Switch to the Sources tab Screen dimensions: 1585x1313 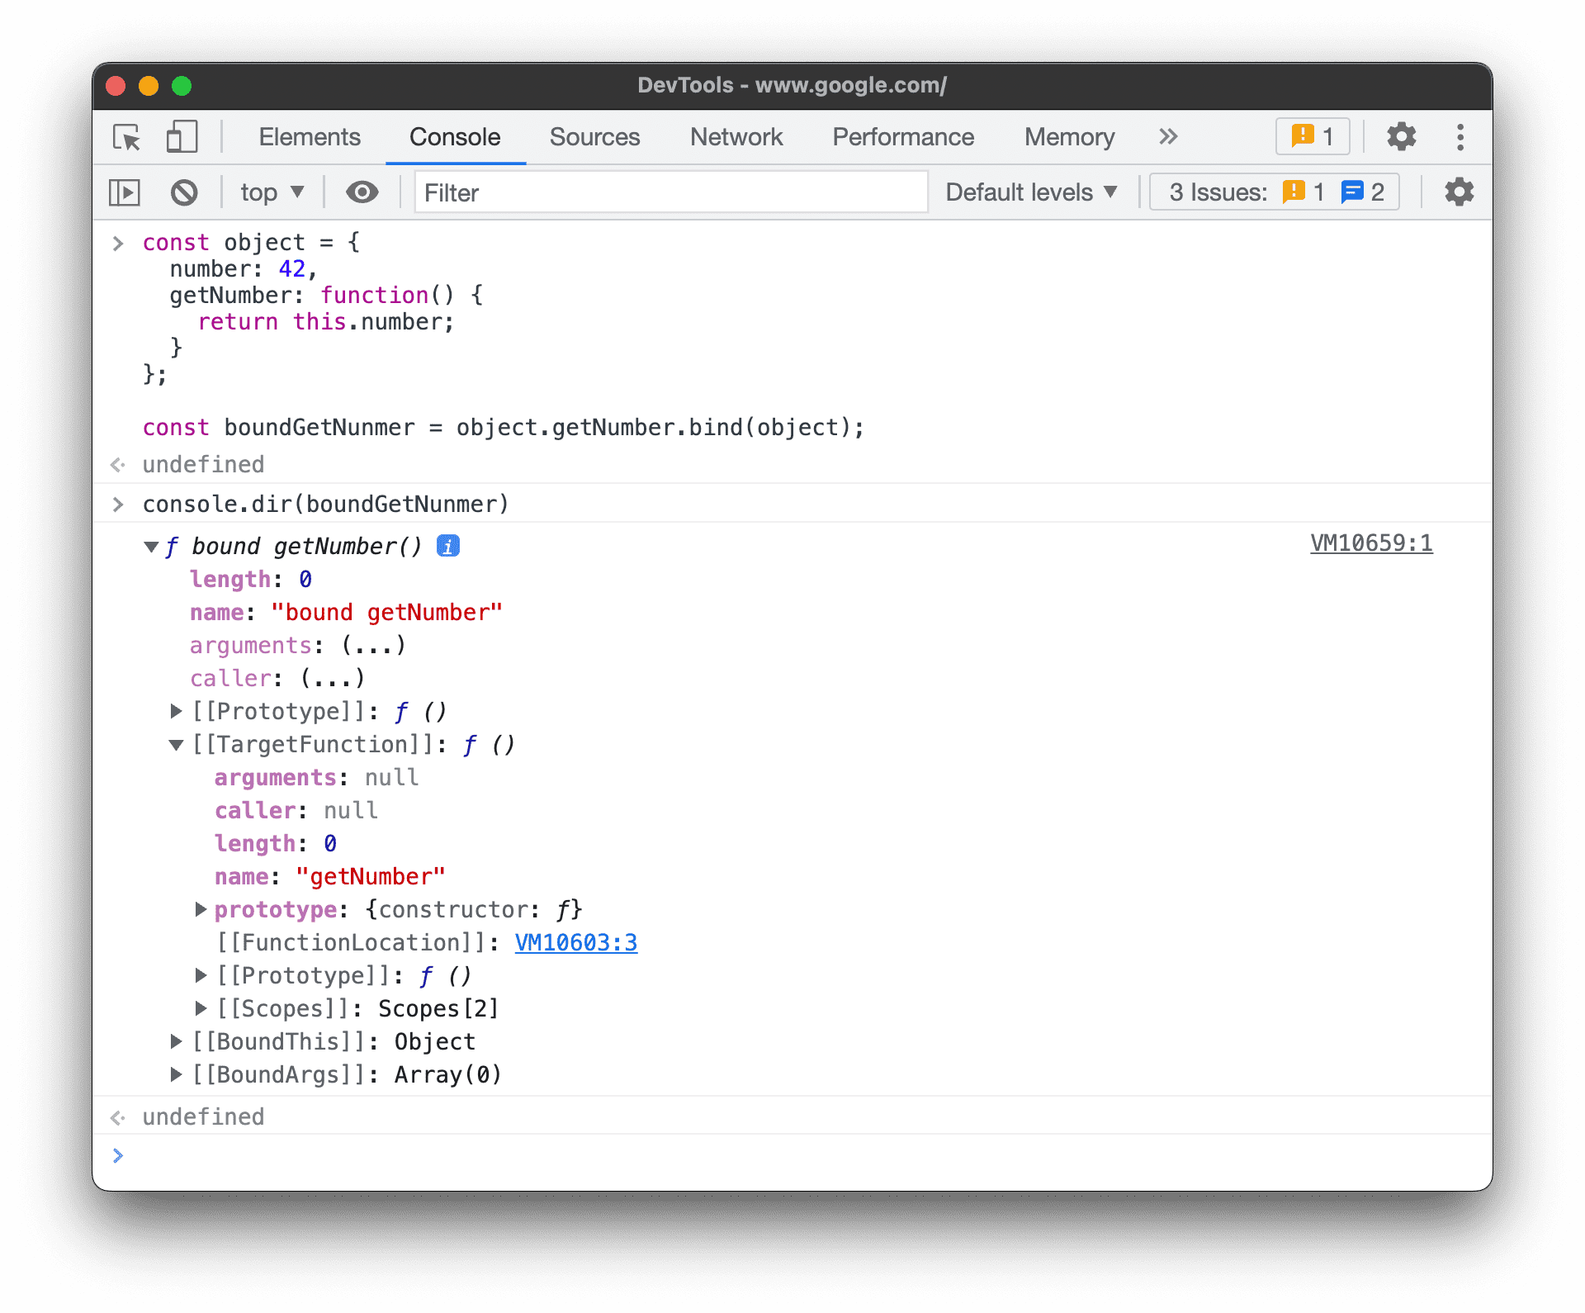click(x=595, y=137)
